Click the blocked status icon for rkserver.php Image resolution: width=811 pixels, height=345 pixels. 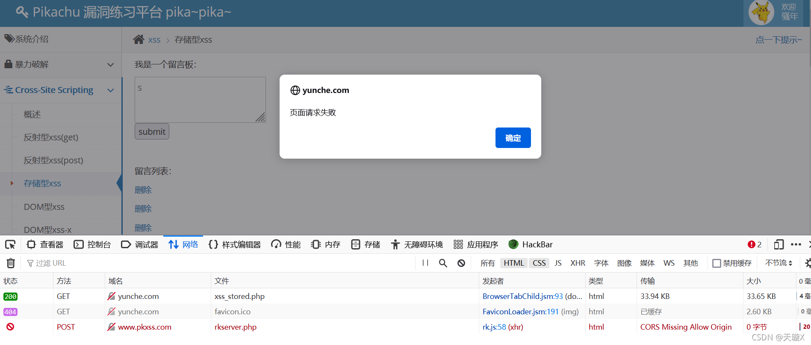coord(10,327)
